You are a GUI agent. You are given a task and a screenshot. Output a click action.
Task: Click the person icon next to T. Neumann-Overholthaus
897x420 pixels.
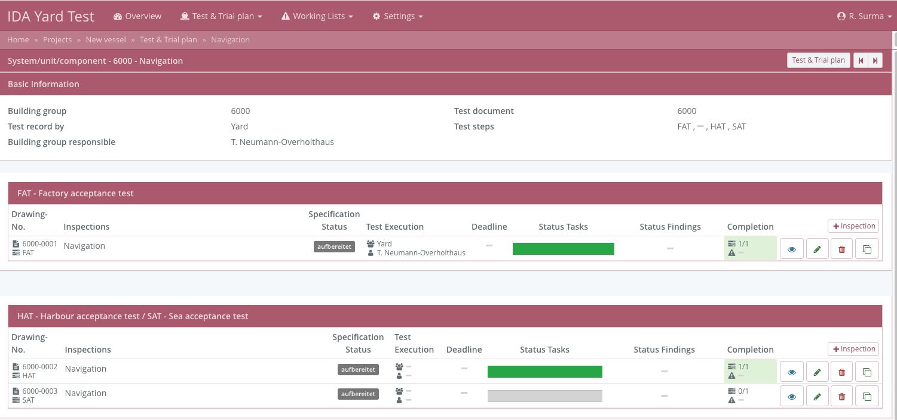pyautogui.click(x=371, y=252)
